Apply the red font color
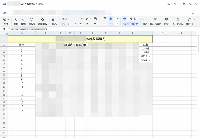The width and height of the screenshot is (200, 138). click(87, 24)
